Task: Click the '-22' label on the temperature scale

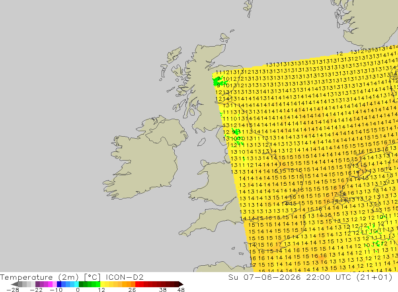Action: point(36,290)
